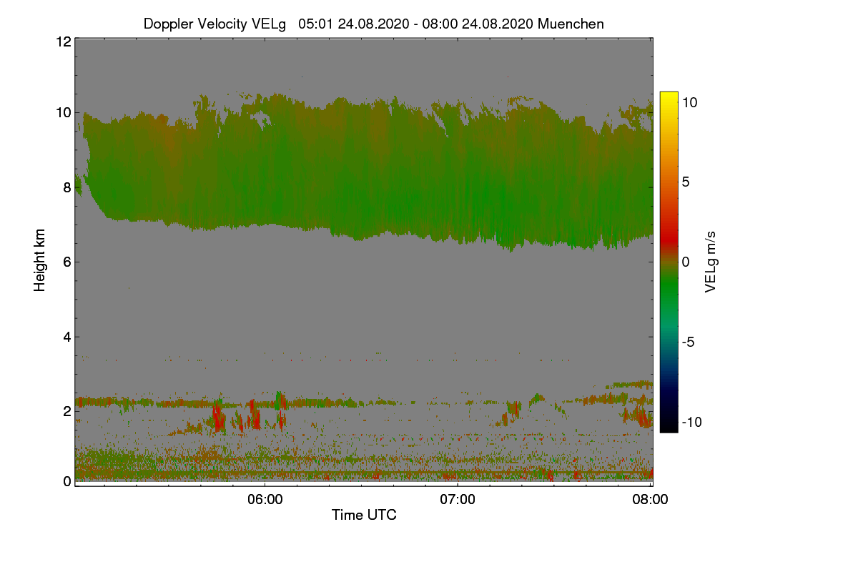
Task: Click the height tick label '2'
Action: [x=67, y=411]
